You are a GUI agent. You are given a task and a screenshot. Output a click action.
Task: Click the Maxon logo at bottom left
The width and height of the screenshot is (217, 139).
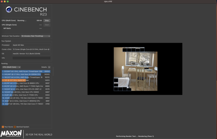click(x=11, y=134)
